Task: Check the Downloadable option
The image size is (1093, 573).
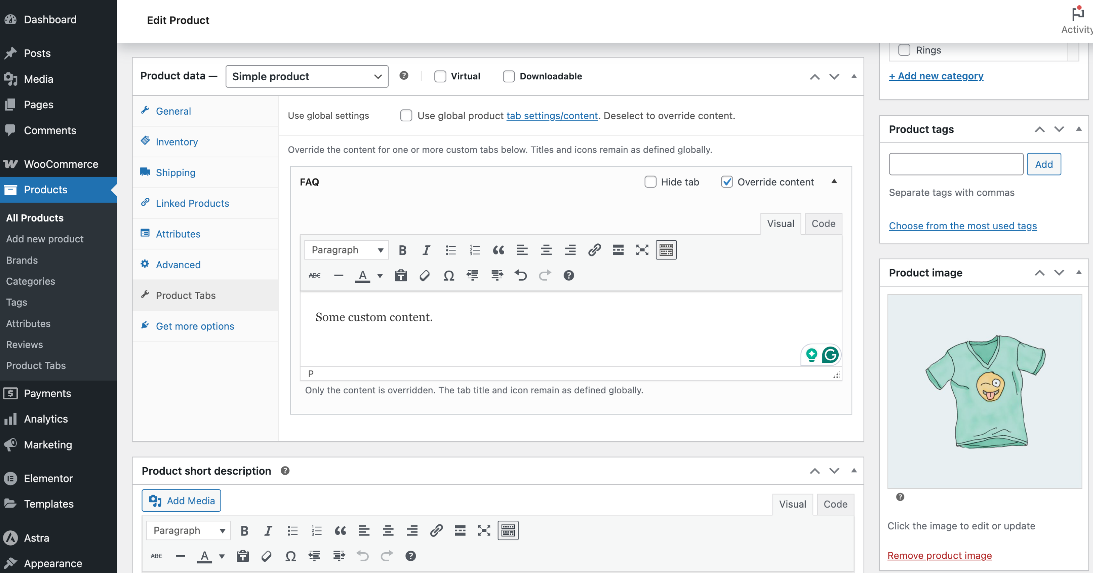Action: (x=509, y=76)
